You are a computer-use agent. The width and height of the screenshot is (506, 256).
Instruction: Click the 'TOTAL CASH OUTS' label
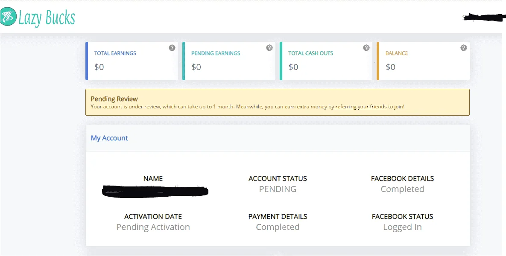(311, 53)
